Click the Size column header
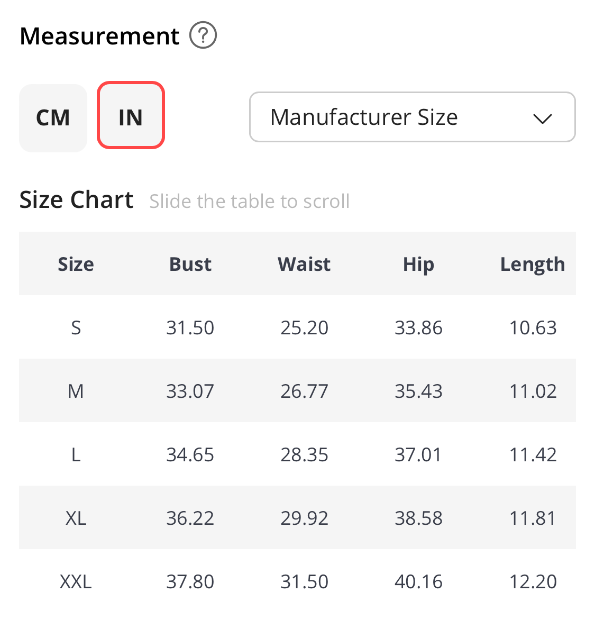 pyautogui.click(x=76, y=265)
